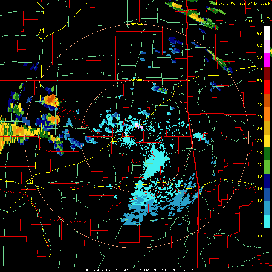Click legend value "58"
Screen dimensions: 272x272
(260, 57)
